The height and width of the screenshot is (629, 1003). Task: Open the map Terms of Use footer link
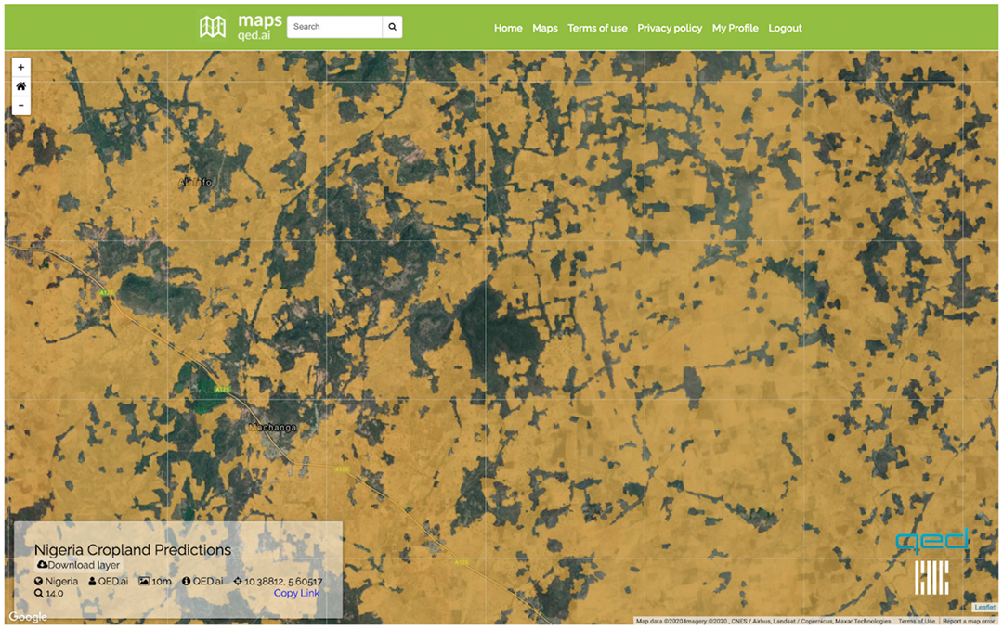917,621
